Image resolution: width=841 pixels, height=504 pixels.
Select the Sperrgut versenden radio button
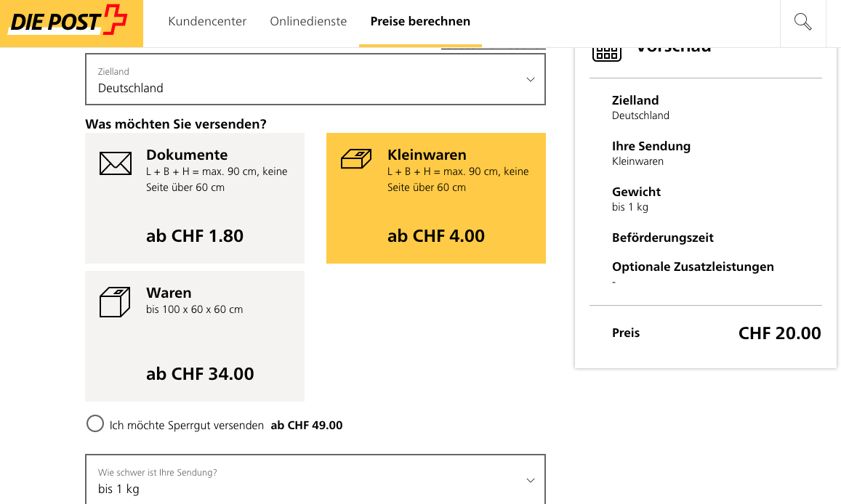coord(95,423)
